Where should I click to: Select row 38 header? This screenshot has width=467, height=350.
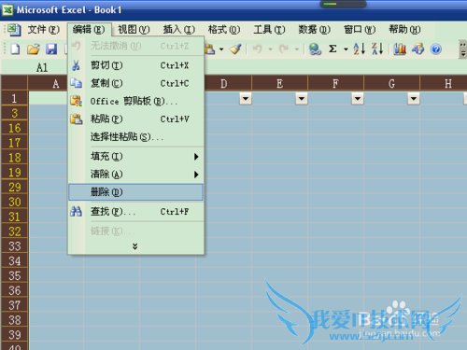14,320
